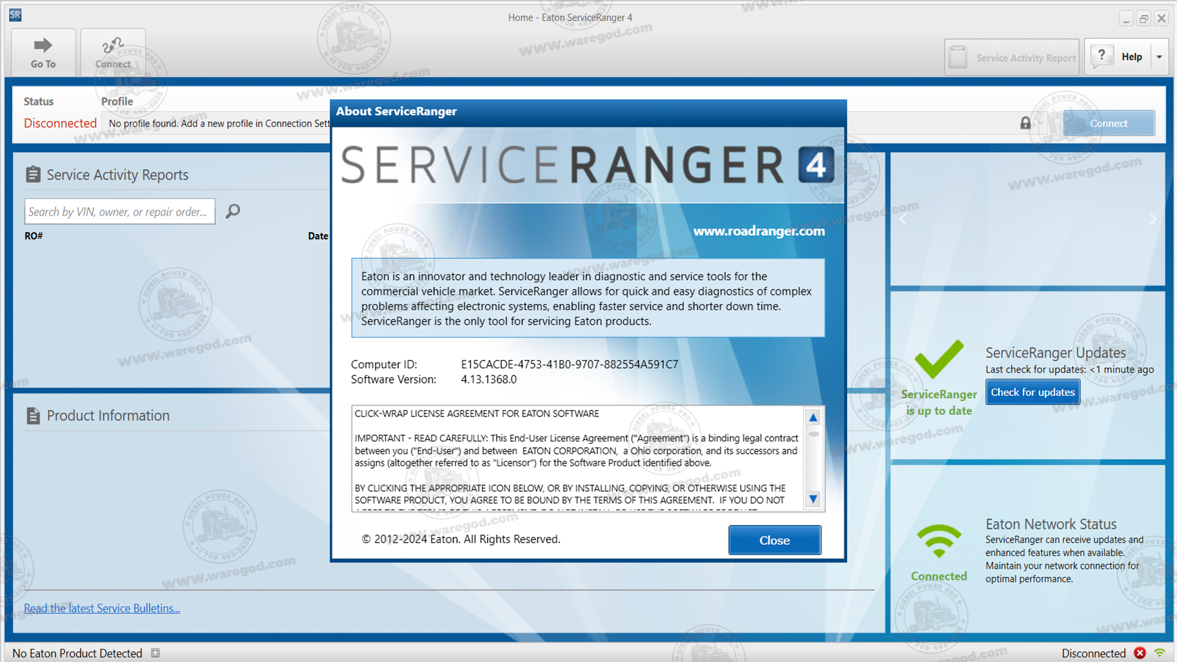Click the Service Activity Reports clipboard icon

(x=33, y=175)
